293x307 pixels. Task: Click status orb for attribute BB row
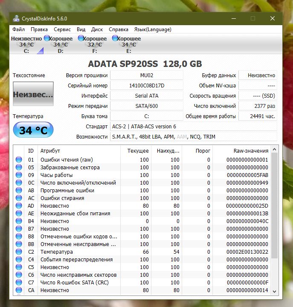tap(19, 244)
